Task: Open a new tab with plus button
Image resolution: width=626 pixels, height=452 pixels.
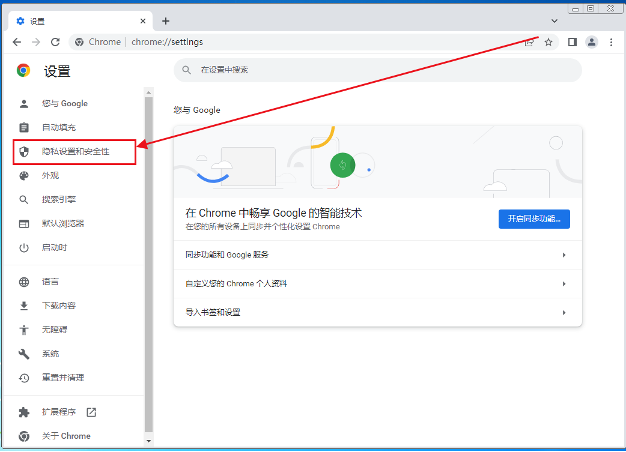Action: pyautogui.click(x=166, y=21)
